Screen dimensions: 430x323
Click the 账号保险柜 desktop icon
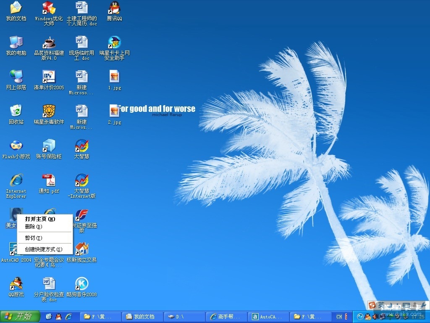[49, 146]
